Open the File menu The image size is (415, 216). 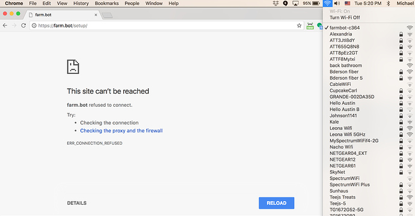pyautogui.click(x=33, y=3)
